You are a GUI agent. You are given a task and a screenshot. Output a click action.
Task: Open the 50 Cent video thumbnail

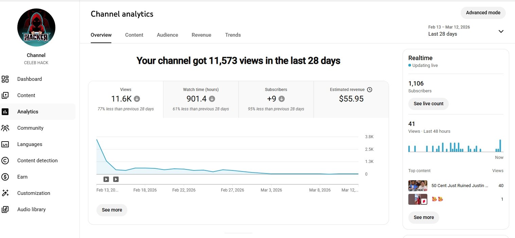pos(418,186)
